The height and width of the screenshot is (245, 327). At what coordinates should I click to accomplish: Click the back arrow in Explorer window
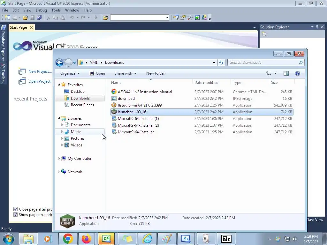[59, 63]
